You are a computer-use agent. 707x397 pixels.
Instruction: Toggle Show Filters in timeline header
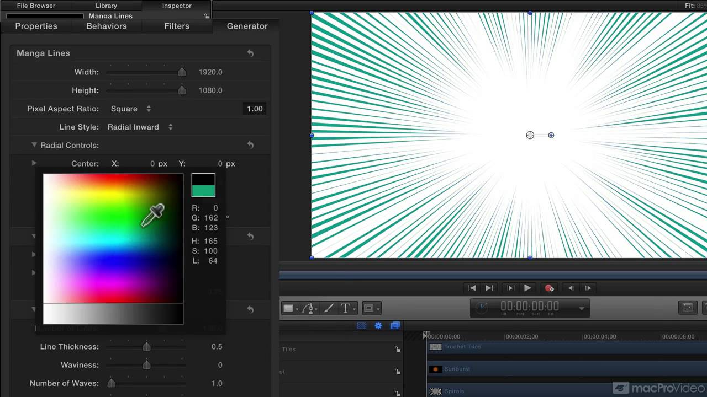pos(395,325)
